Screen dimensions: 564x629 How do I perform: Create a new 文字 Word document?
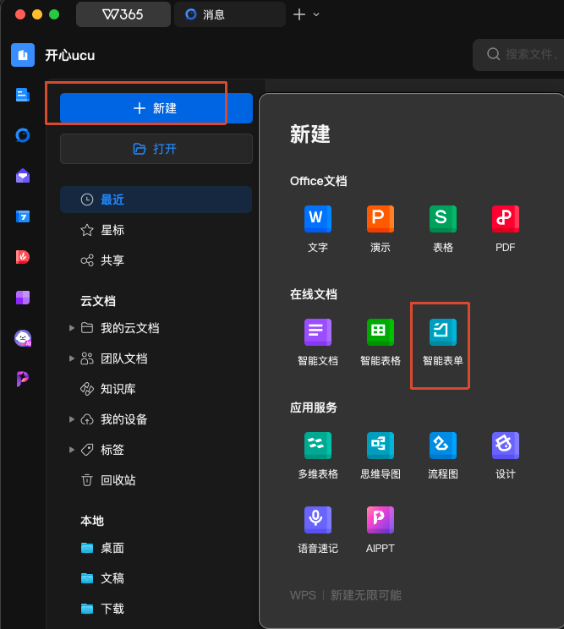coord(318,228)
